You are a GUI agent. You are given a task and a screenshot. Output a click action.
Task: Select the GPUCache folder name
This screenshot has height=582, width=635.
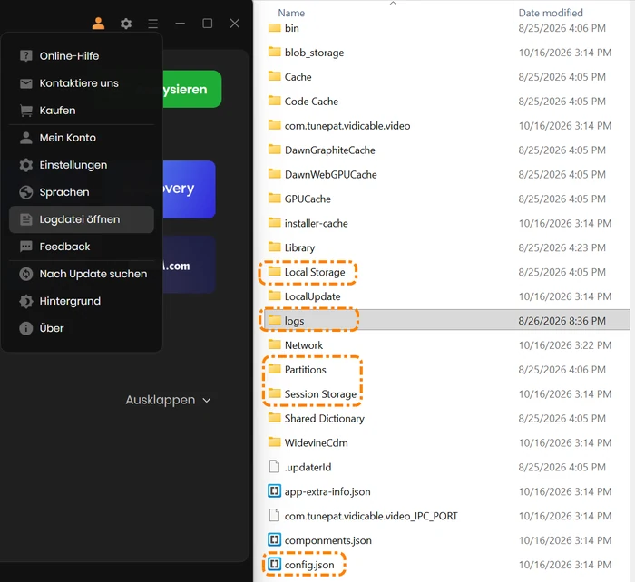click(308, 199)
